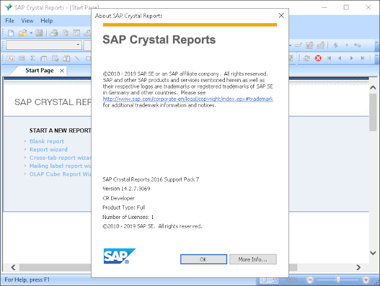Image resolution: width=380 pixels, height=286 pixels.
Task: Expand formatting toolbar overflow chevron
Action: [377, 44]
